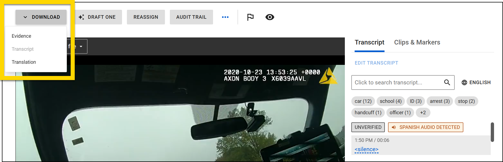Toggle the Unverified status badge
503x162 pixels.
[368, 127]
